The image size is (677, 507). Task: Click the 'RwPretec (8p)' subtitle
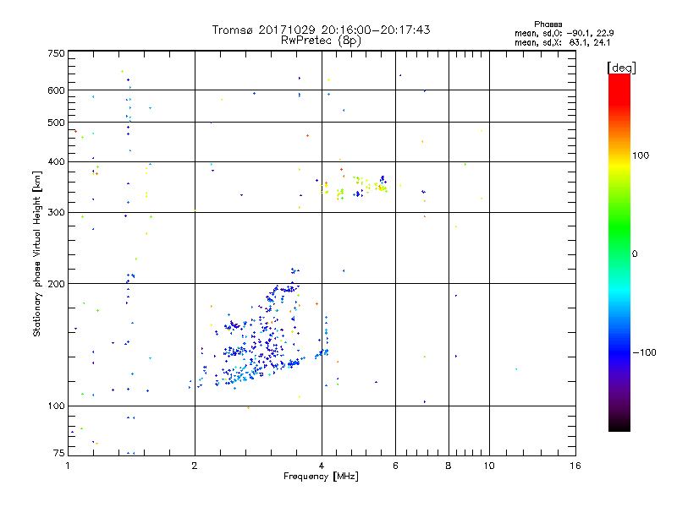(321, 41)
